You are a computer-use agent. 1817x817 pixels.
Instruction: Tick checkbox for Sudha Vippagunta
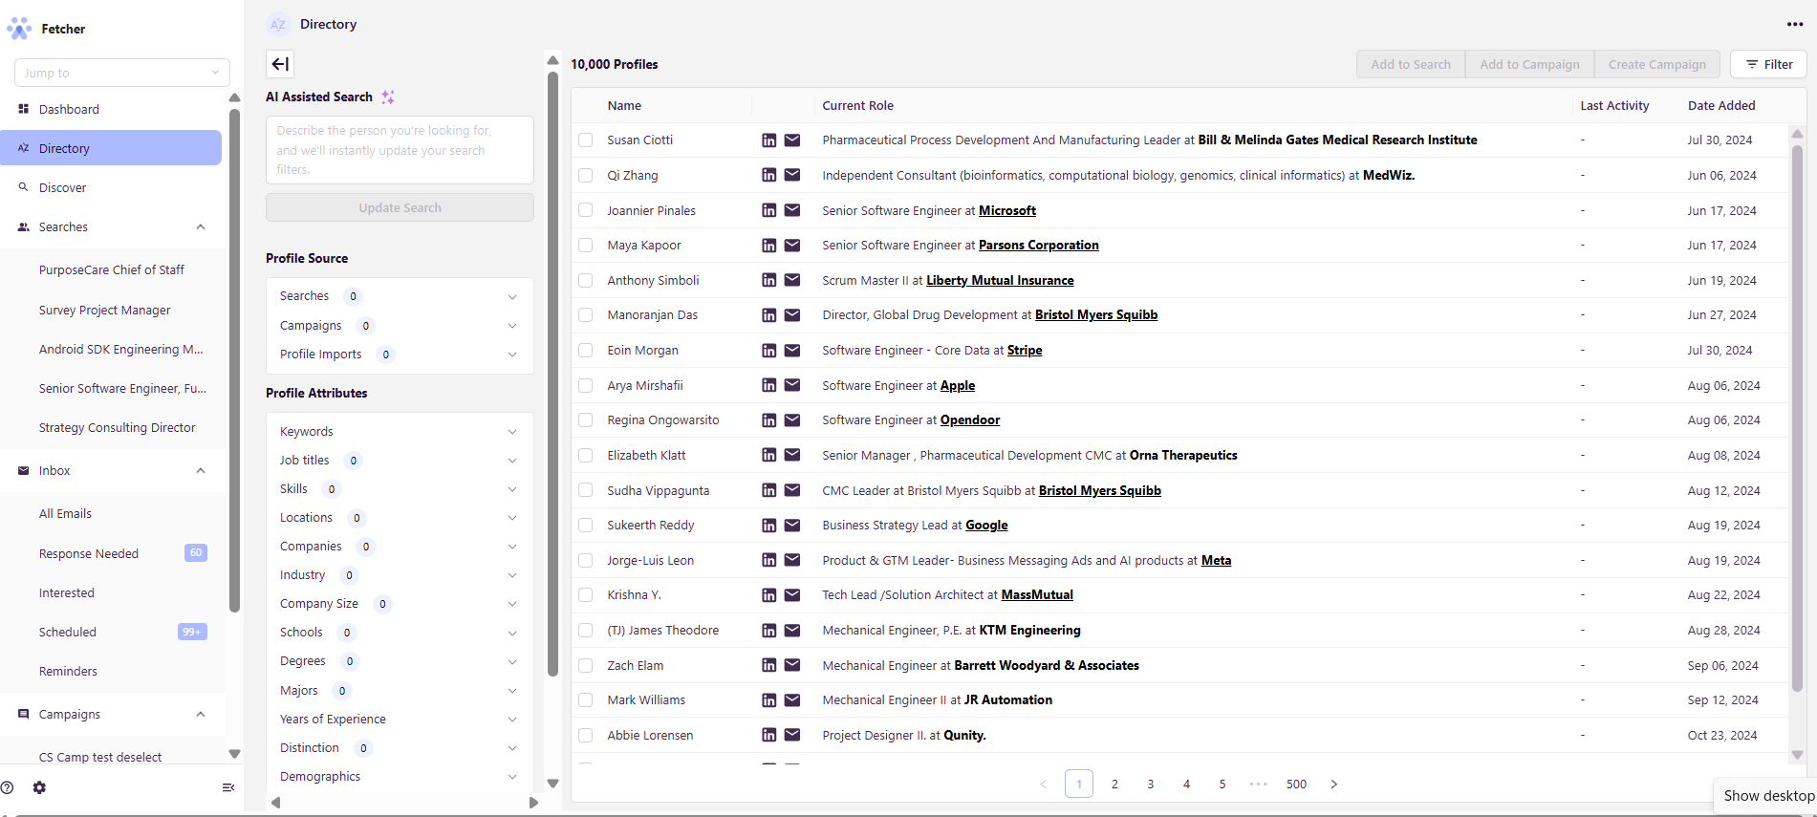tap(586, 490)
